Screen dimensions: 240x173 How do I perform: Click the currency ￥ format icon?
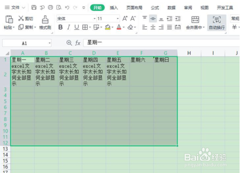pos(234,27)
